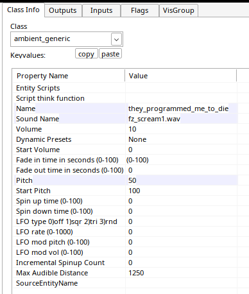Click the fz_scream1.wav value
This screenshot has height=294, width=249.
[x=154, y=119]
